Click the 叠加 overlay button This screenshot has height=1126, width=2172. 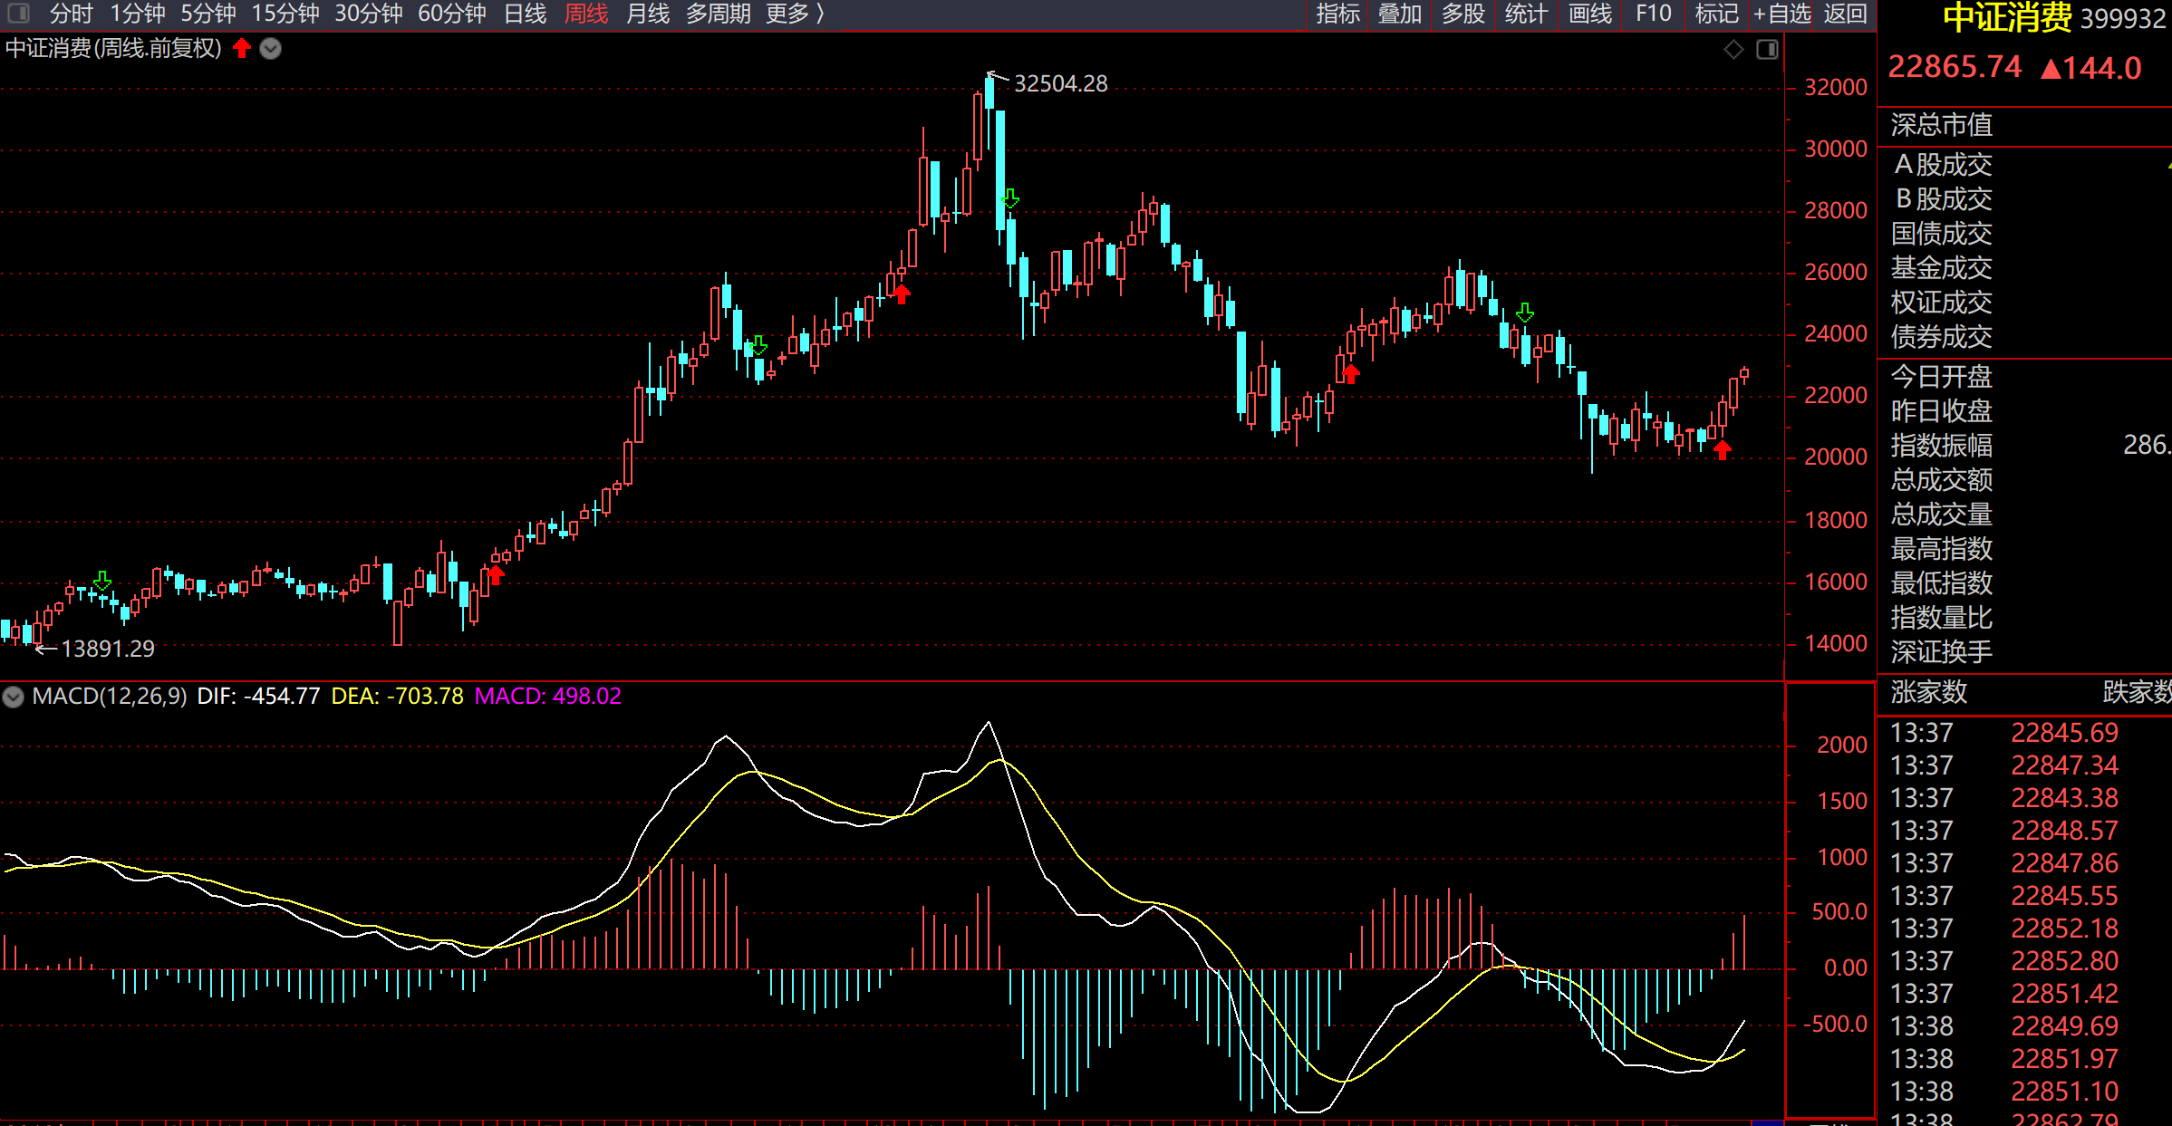click(x=1400, y=14)
